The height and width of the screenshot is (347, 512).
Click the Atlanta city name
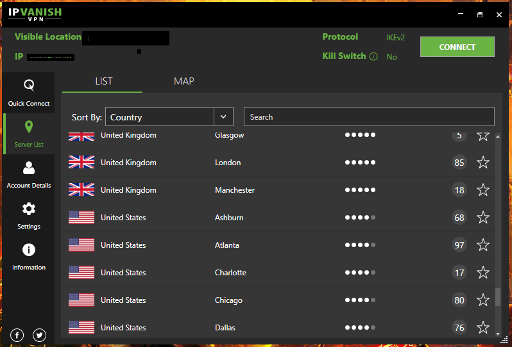pyautogui.click(x=226, y=245)
